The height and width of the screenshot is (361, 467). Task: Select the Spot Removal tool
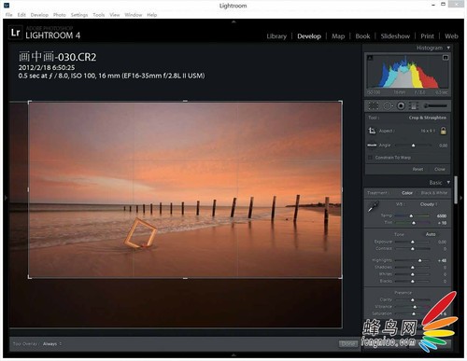(x=387, y=106)
